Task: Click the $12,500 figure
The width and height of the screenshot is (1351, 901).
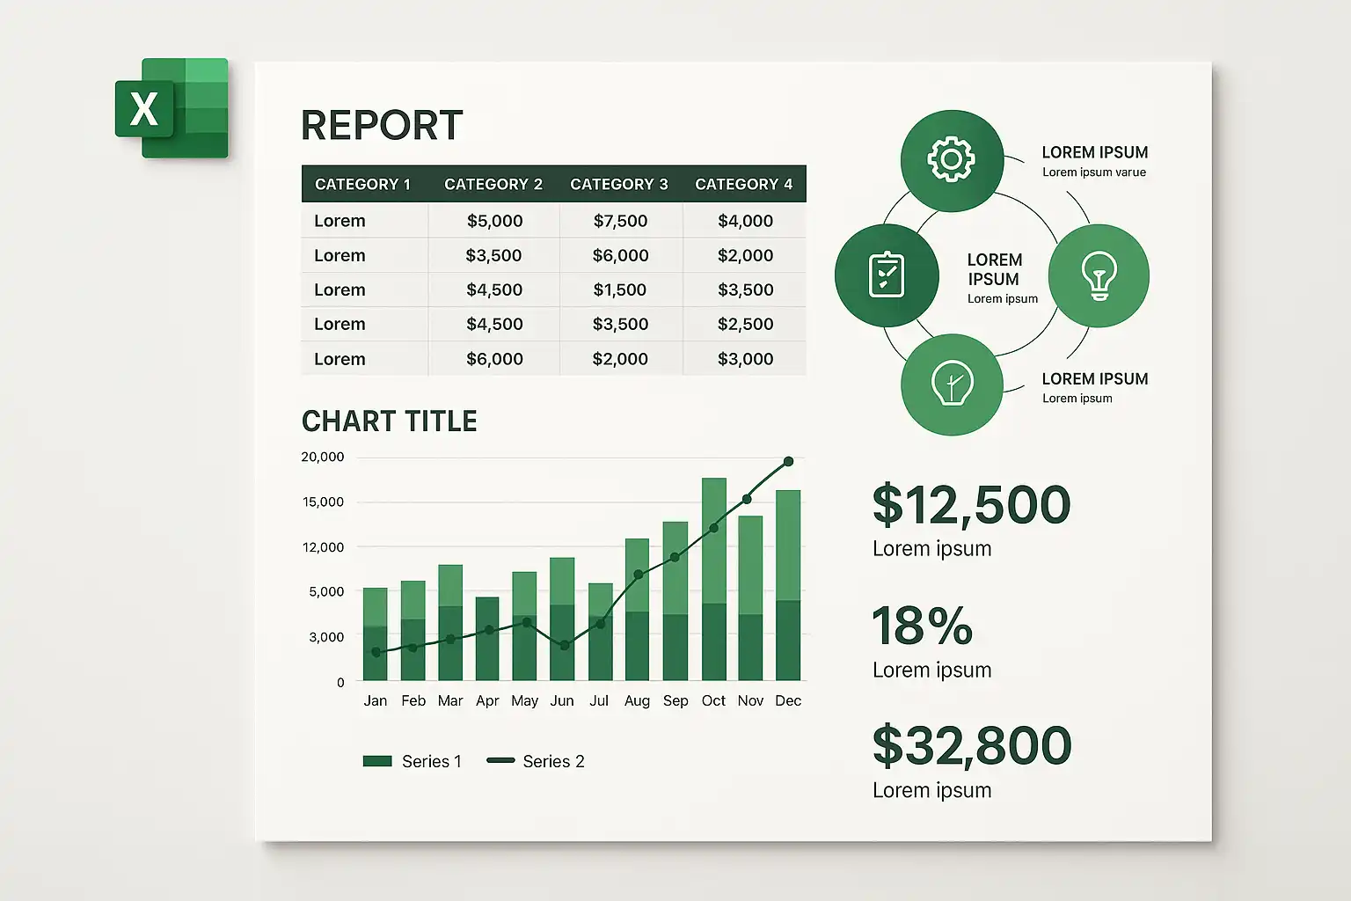Action: 971,505
